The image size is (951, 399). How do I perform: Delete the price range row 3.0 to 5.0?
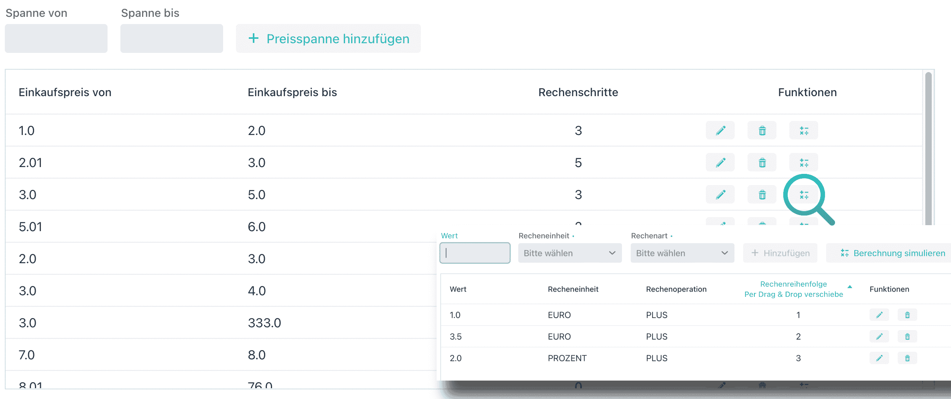tap(762, 195)
